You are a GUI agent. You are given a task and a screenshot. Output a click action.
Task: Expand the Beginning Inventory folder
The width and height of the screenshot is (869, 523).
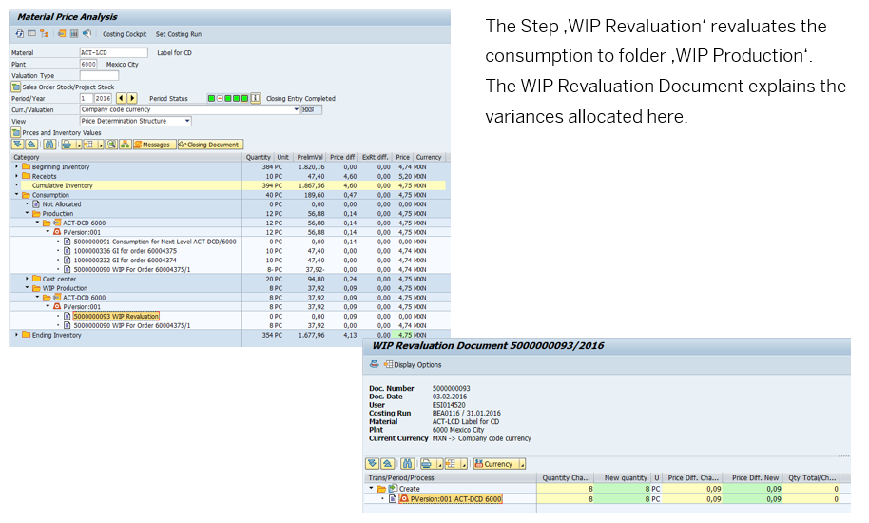(16, 166)
